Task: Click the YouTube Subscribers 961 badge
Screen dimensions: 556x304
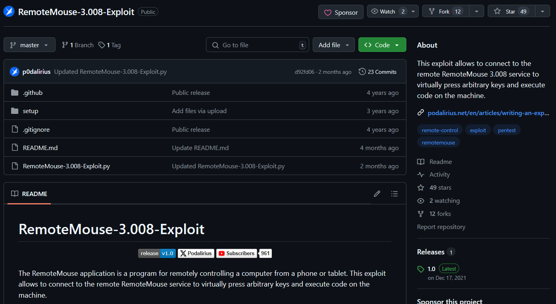Action: (244, 253)
